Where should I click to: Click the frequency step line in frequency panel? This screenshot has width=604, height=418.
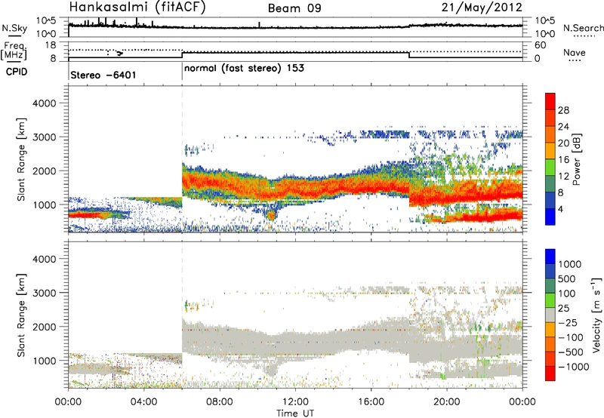pyautogui.click(x=295, y=54)
